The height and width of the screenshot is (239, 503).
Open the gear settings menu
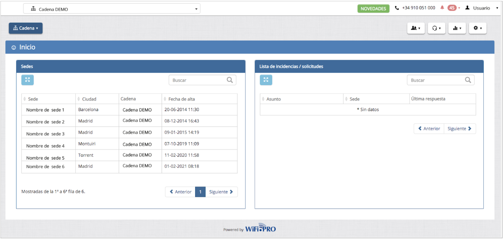point(477,28)
